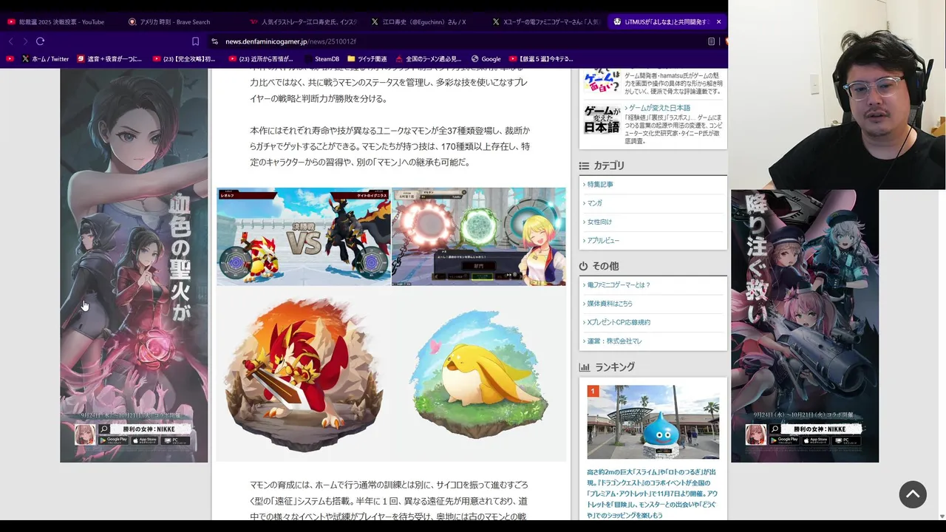946x532 pixels.
Task: Open the rank 1 Dragon Quest slime photo
Action: 653,422
